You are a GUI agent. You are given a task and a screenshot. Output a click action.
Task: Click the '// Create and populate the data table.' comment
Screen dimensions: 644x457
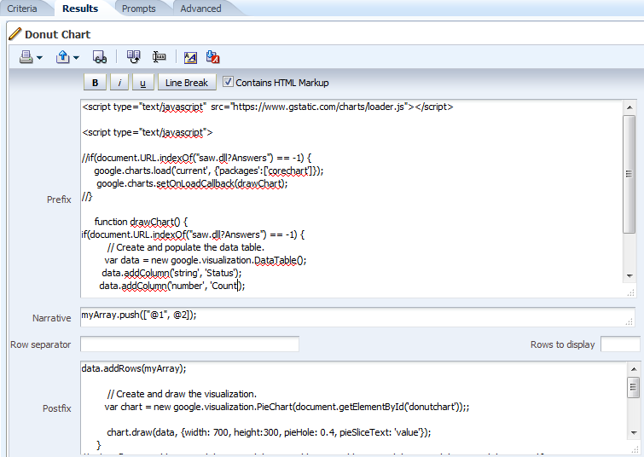(185, 247)
